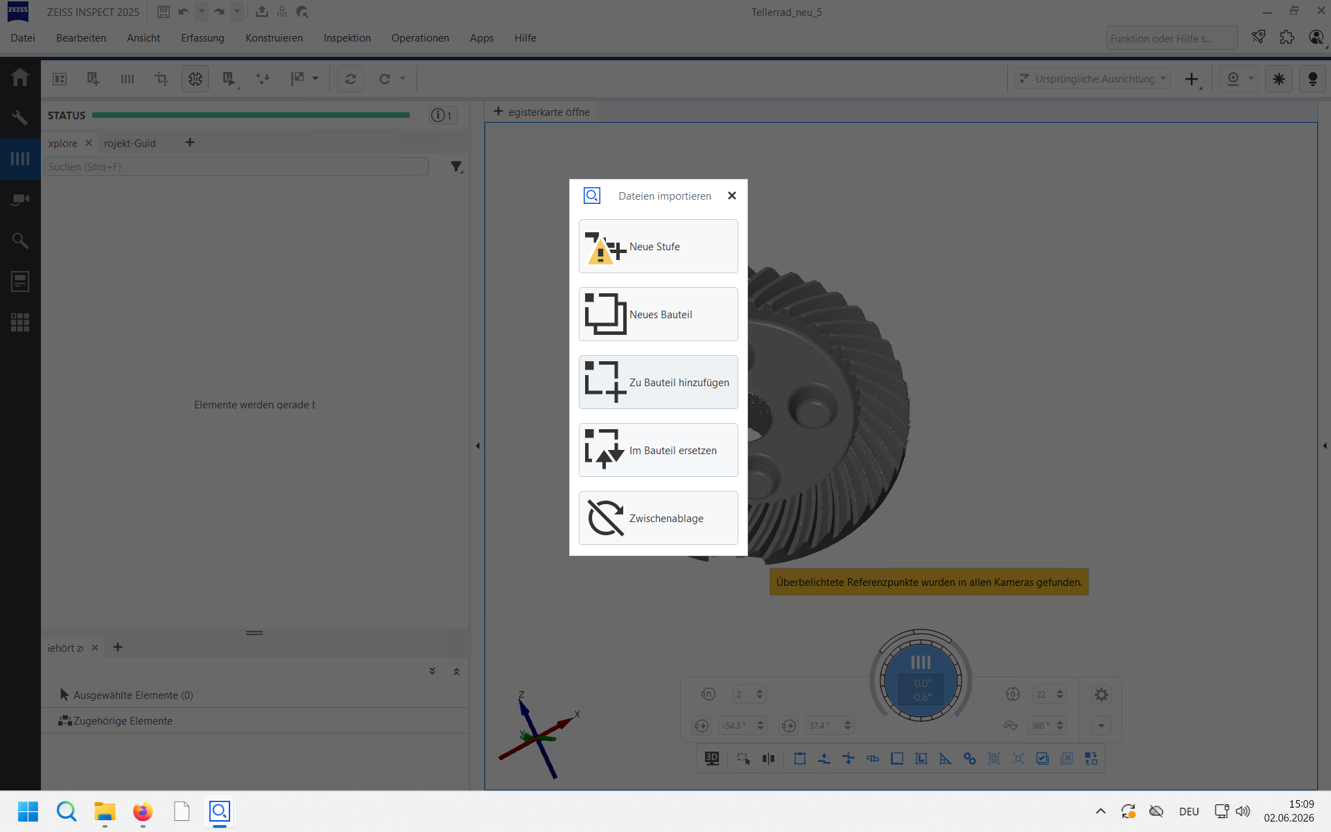Open the Bearbeiten menu
The height and width of the screenshot is (832, 1331).
81,38
